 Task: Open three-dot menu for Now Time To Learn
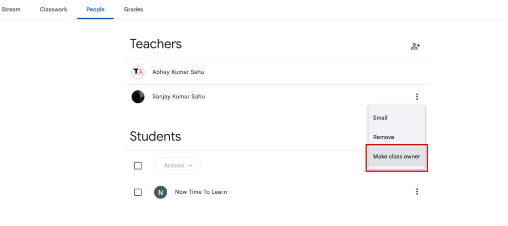click(x=417, y=192)
